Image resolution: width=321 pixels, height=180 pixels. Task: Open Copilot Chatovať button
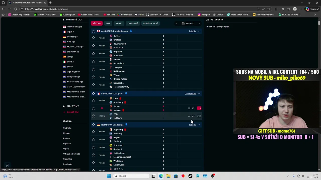coord(312,9)
